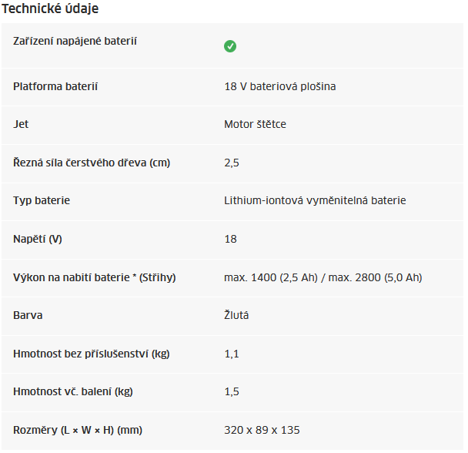Select the '320 x 89 x 135' dimensions value

tap(261, 430)
